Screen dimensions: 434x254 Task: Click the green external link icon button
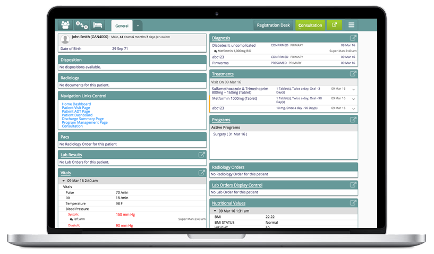[x=334, y=25]
